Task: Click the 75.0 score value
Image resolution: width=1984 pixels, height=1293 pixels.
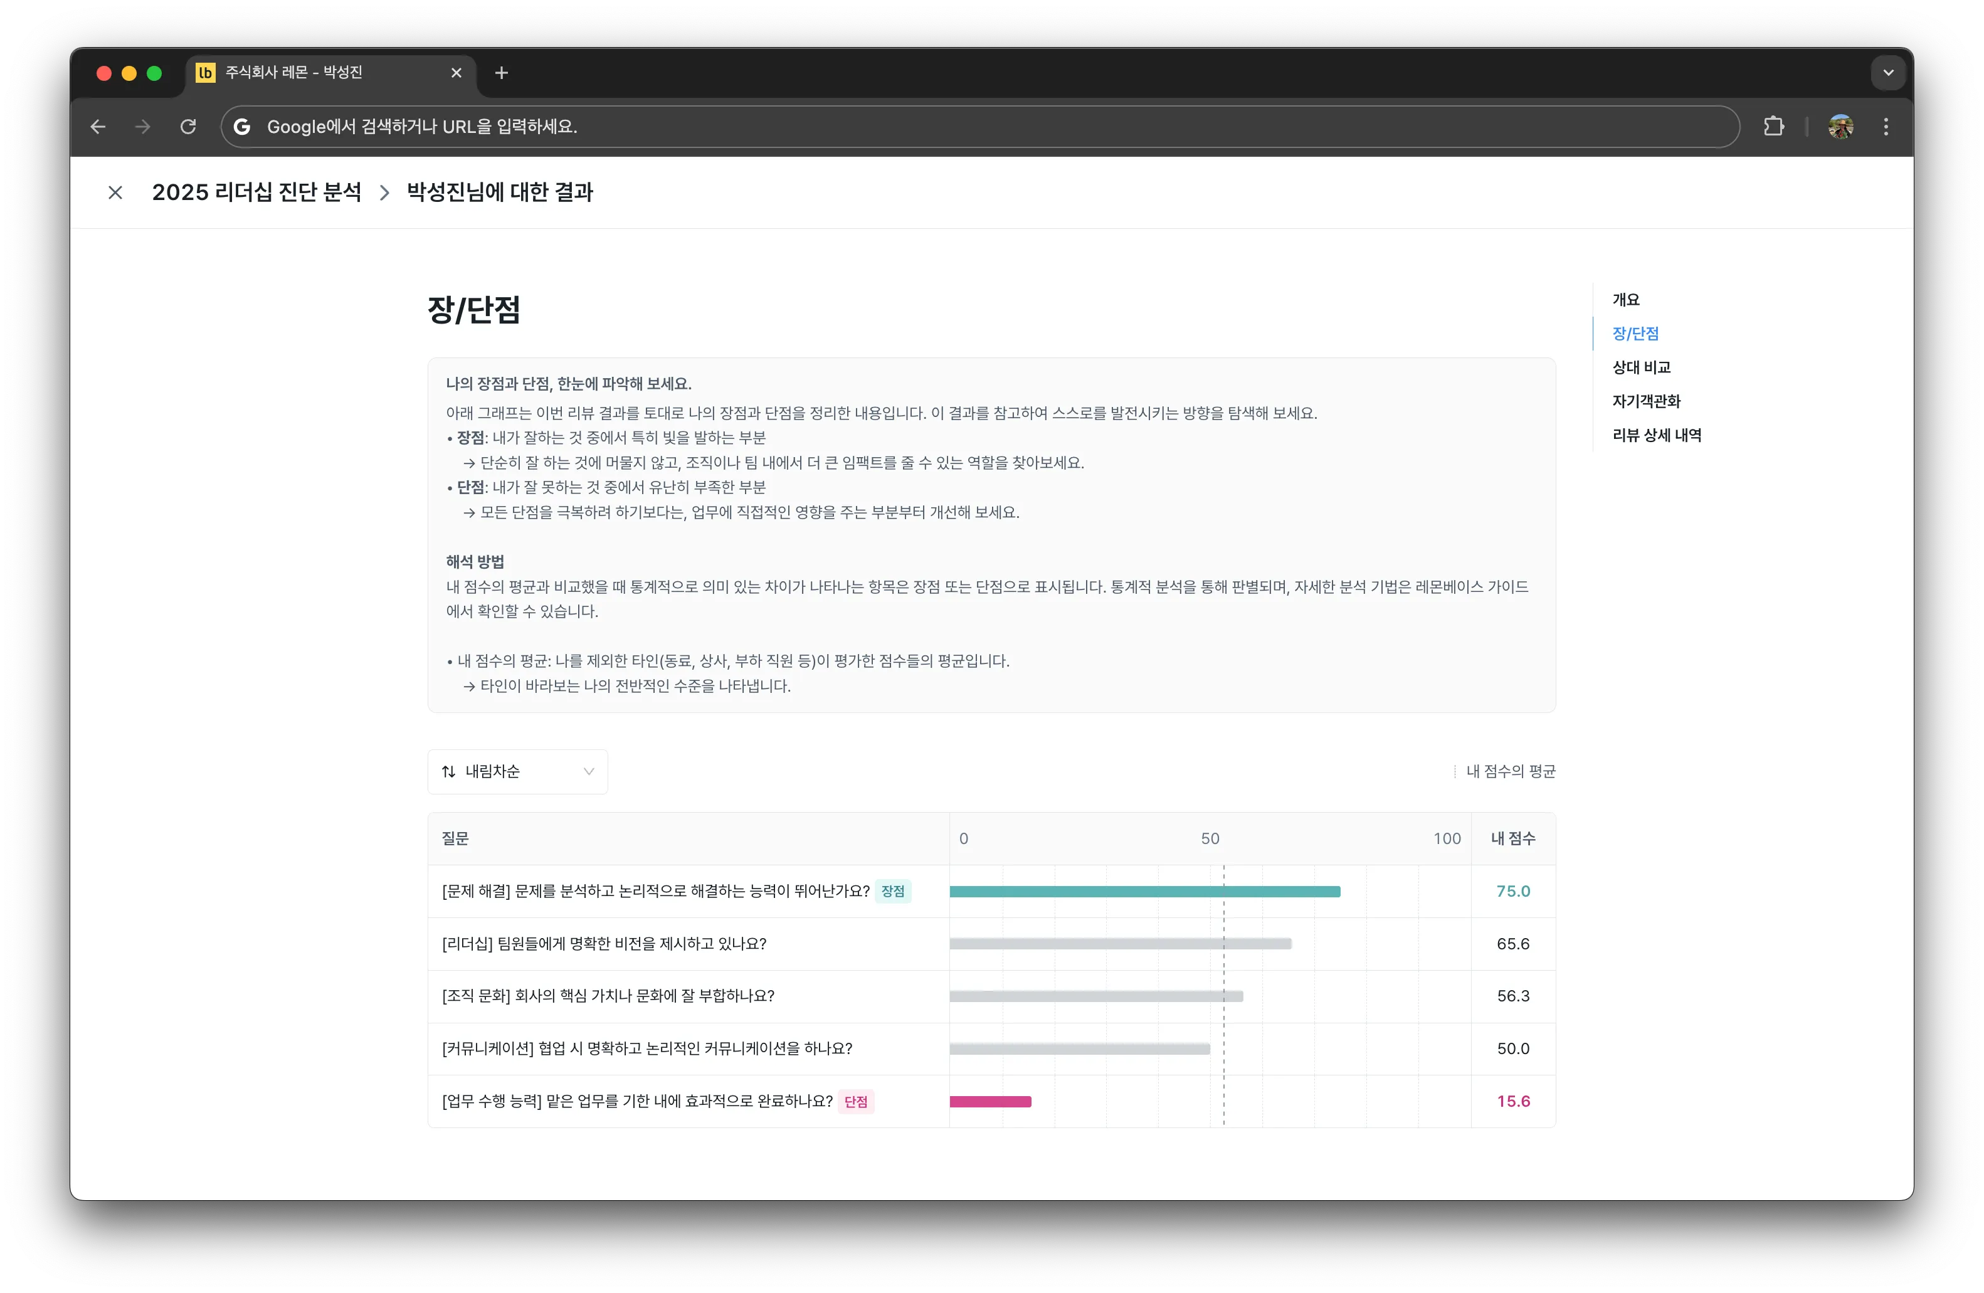Action: point(1513,891)
